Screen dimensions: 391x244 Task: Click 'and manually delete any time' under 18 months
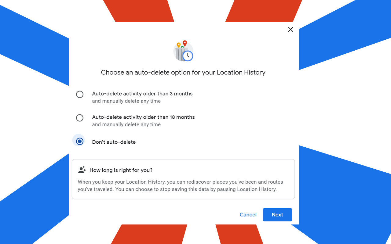coord(126,124)
